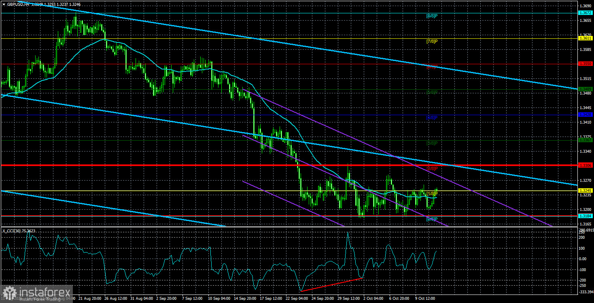This screenshot has height=303, width=594.
Task: Click the red CCI divergence trendline
Action: (331, 284)
